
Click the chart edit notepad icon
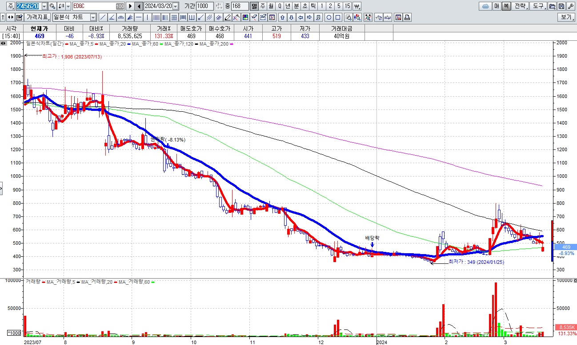[20, 17]
